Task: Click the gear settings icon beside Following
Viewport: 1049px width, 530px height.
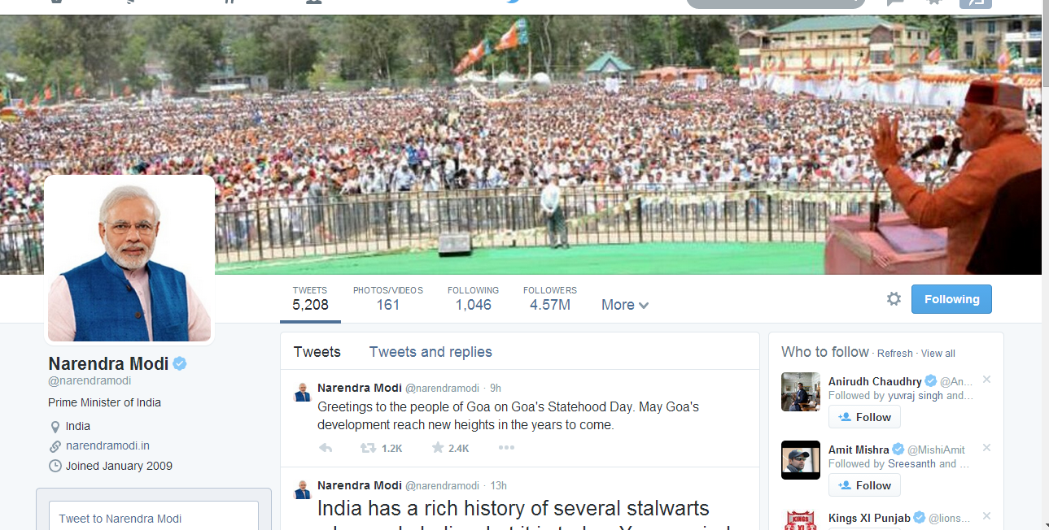Action: click(x=894, y=299)
